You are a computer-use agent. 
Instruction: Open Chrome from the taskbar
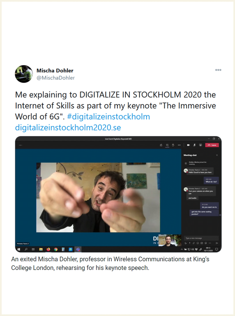tap(56, 249)
